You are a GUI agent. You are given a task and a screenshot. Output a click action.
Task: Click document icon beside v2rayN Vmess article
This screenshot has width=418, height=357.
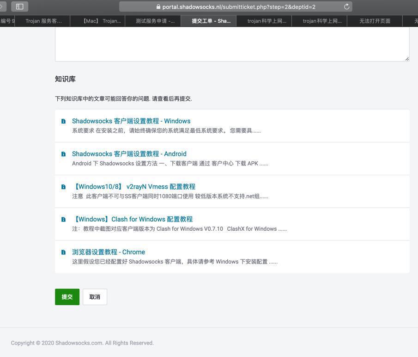click(63, 187)
